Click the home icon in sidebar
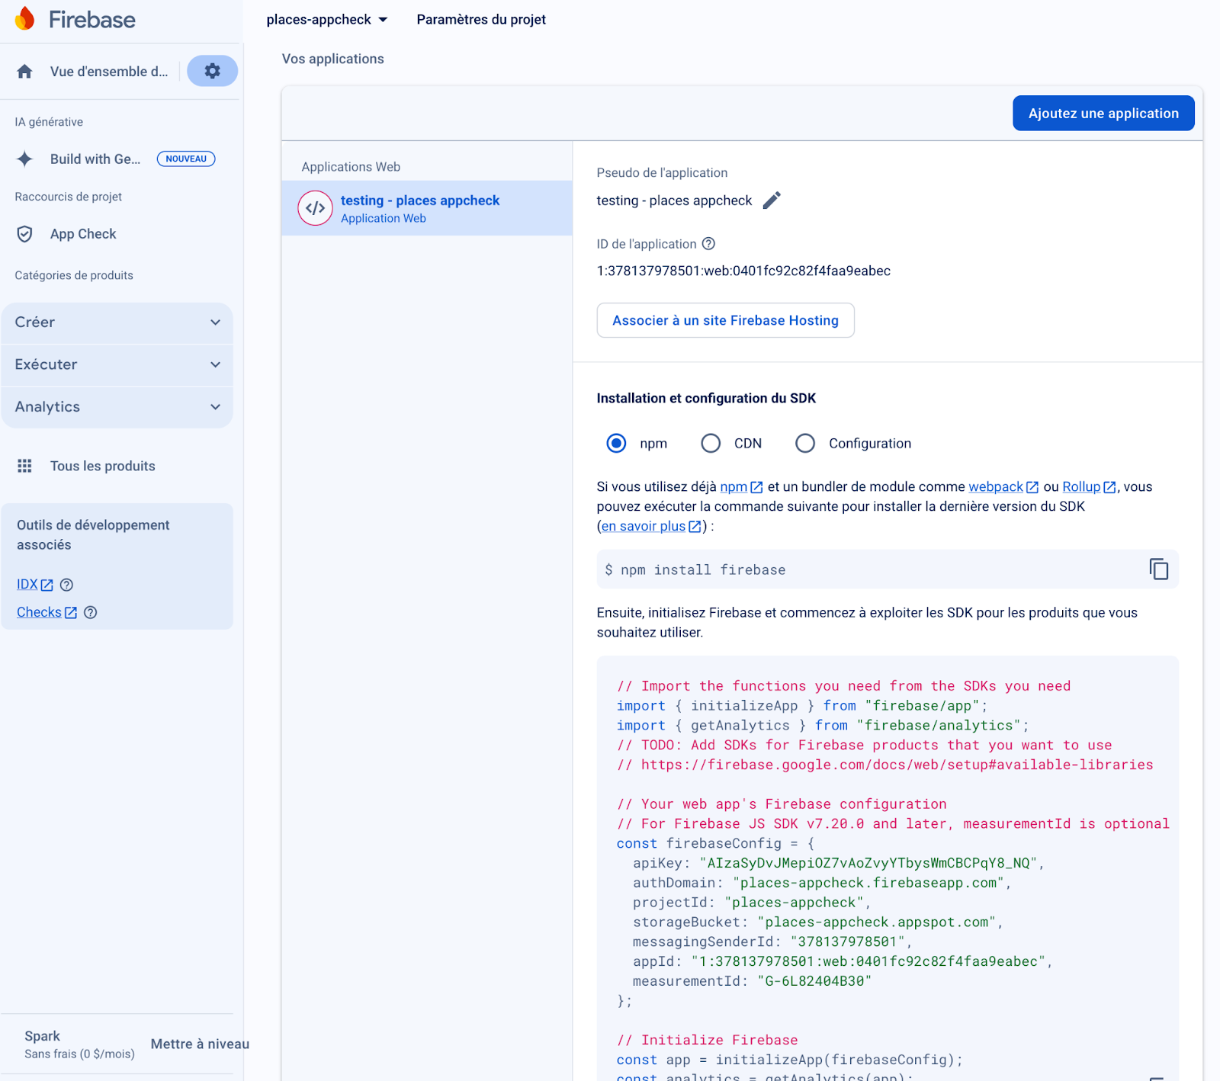1220x1081 pixels. pos(24,72)
